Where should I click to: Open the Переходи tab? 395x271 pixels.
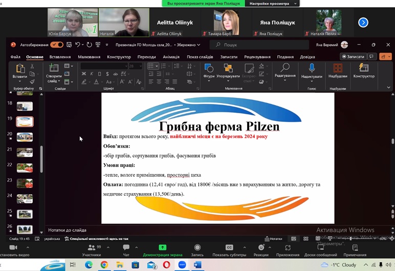[x=147, y=57]
